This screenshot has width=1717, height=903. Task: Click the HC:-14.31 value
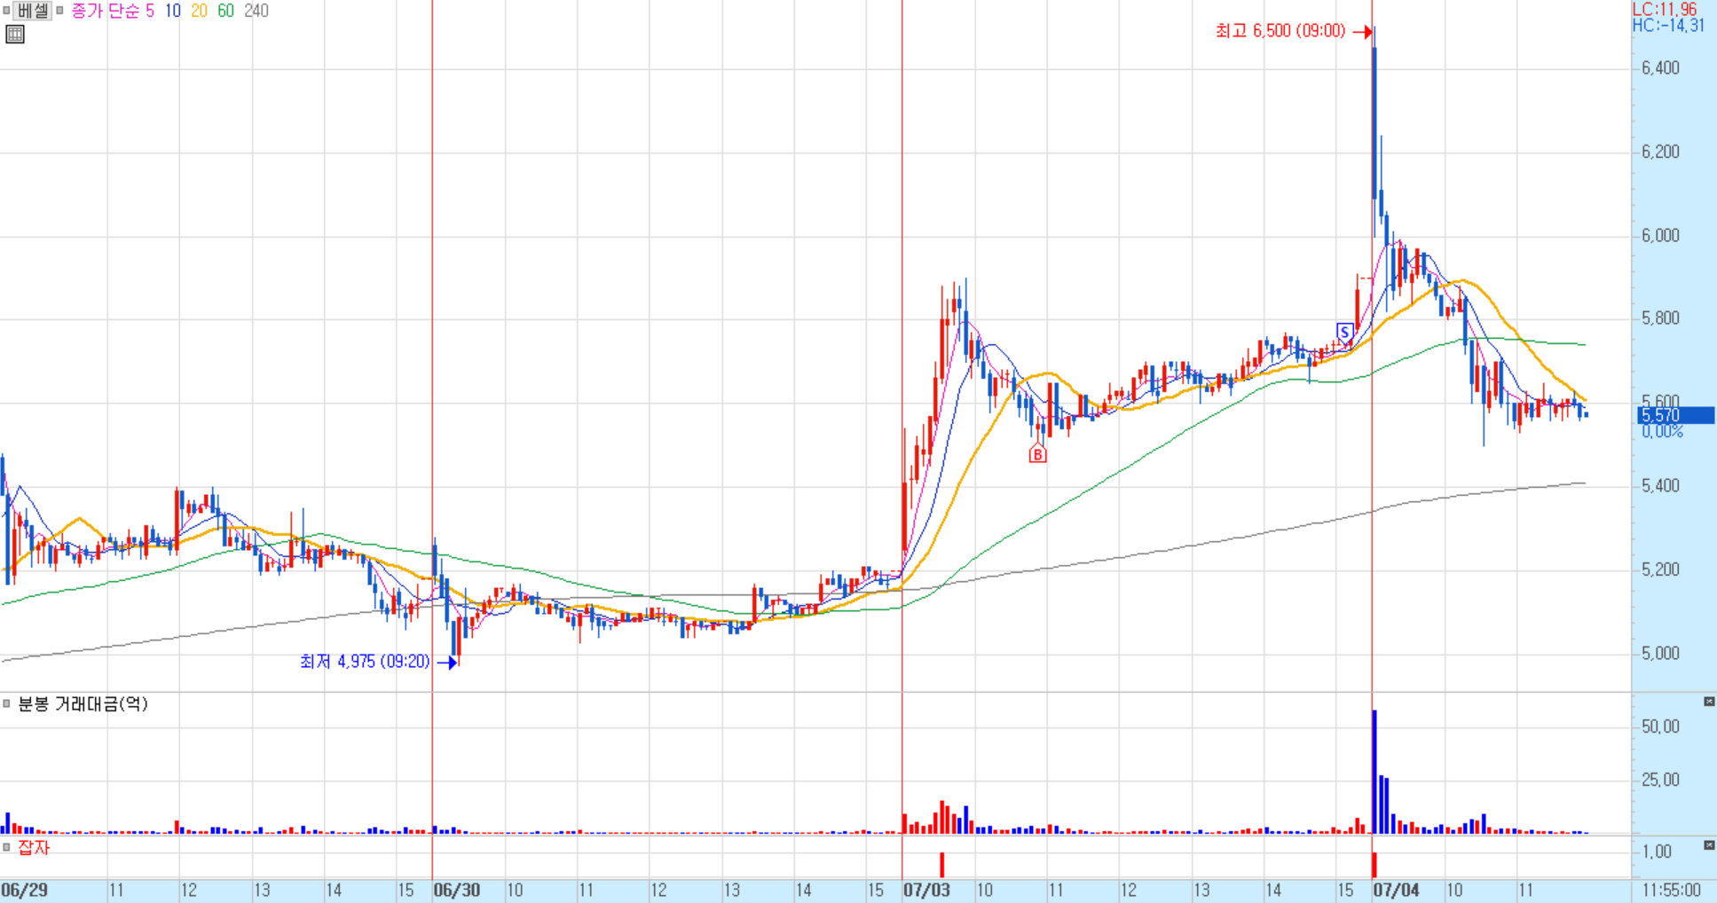1668,26
